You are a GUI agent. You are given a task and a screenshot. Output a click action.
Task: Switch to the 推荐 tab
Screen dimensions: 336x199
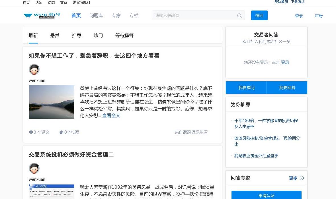77,36
